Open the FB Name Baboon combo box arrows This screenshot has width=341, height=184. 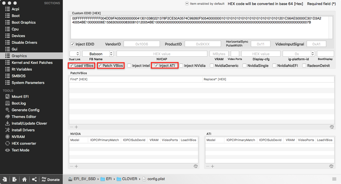[x=111, y=54]
